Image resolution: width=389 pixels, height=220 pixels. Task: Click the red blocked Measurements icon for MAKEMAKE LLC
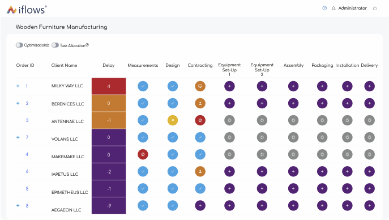click(143, 154)
